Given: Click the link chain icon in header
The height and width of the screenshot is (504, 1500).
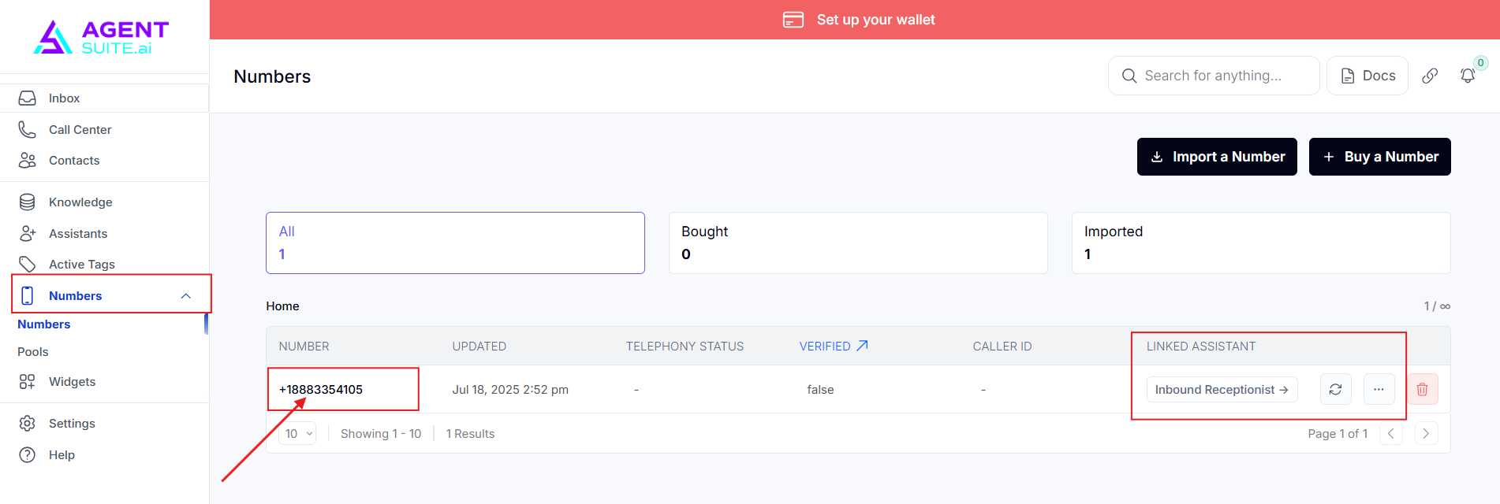Looking at the screenshot, I should tap(1429, 76).
